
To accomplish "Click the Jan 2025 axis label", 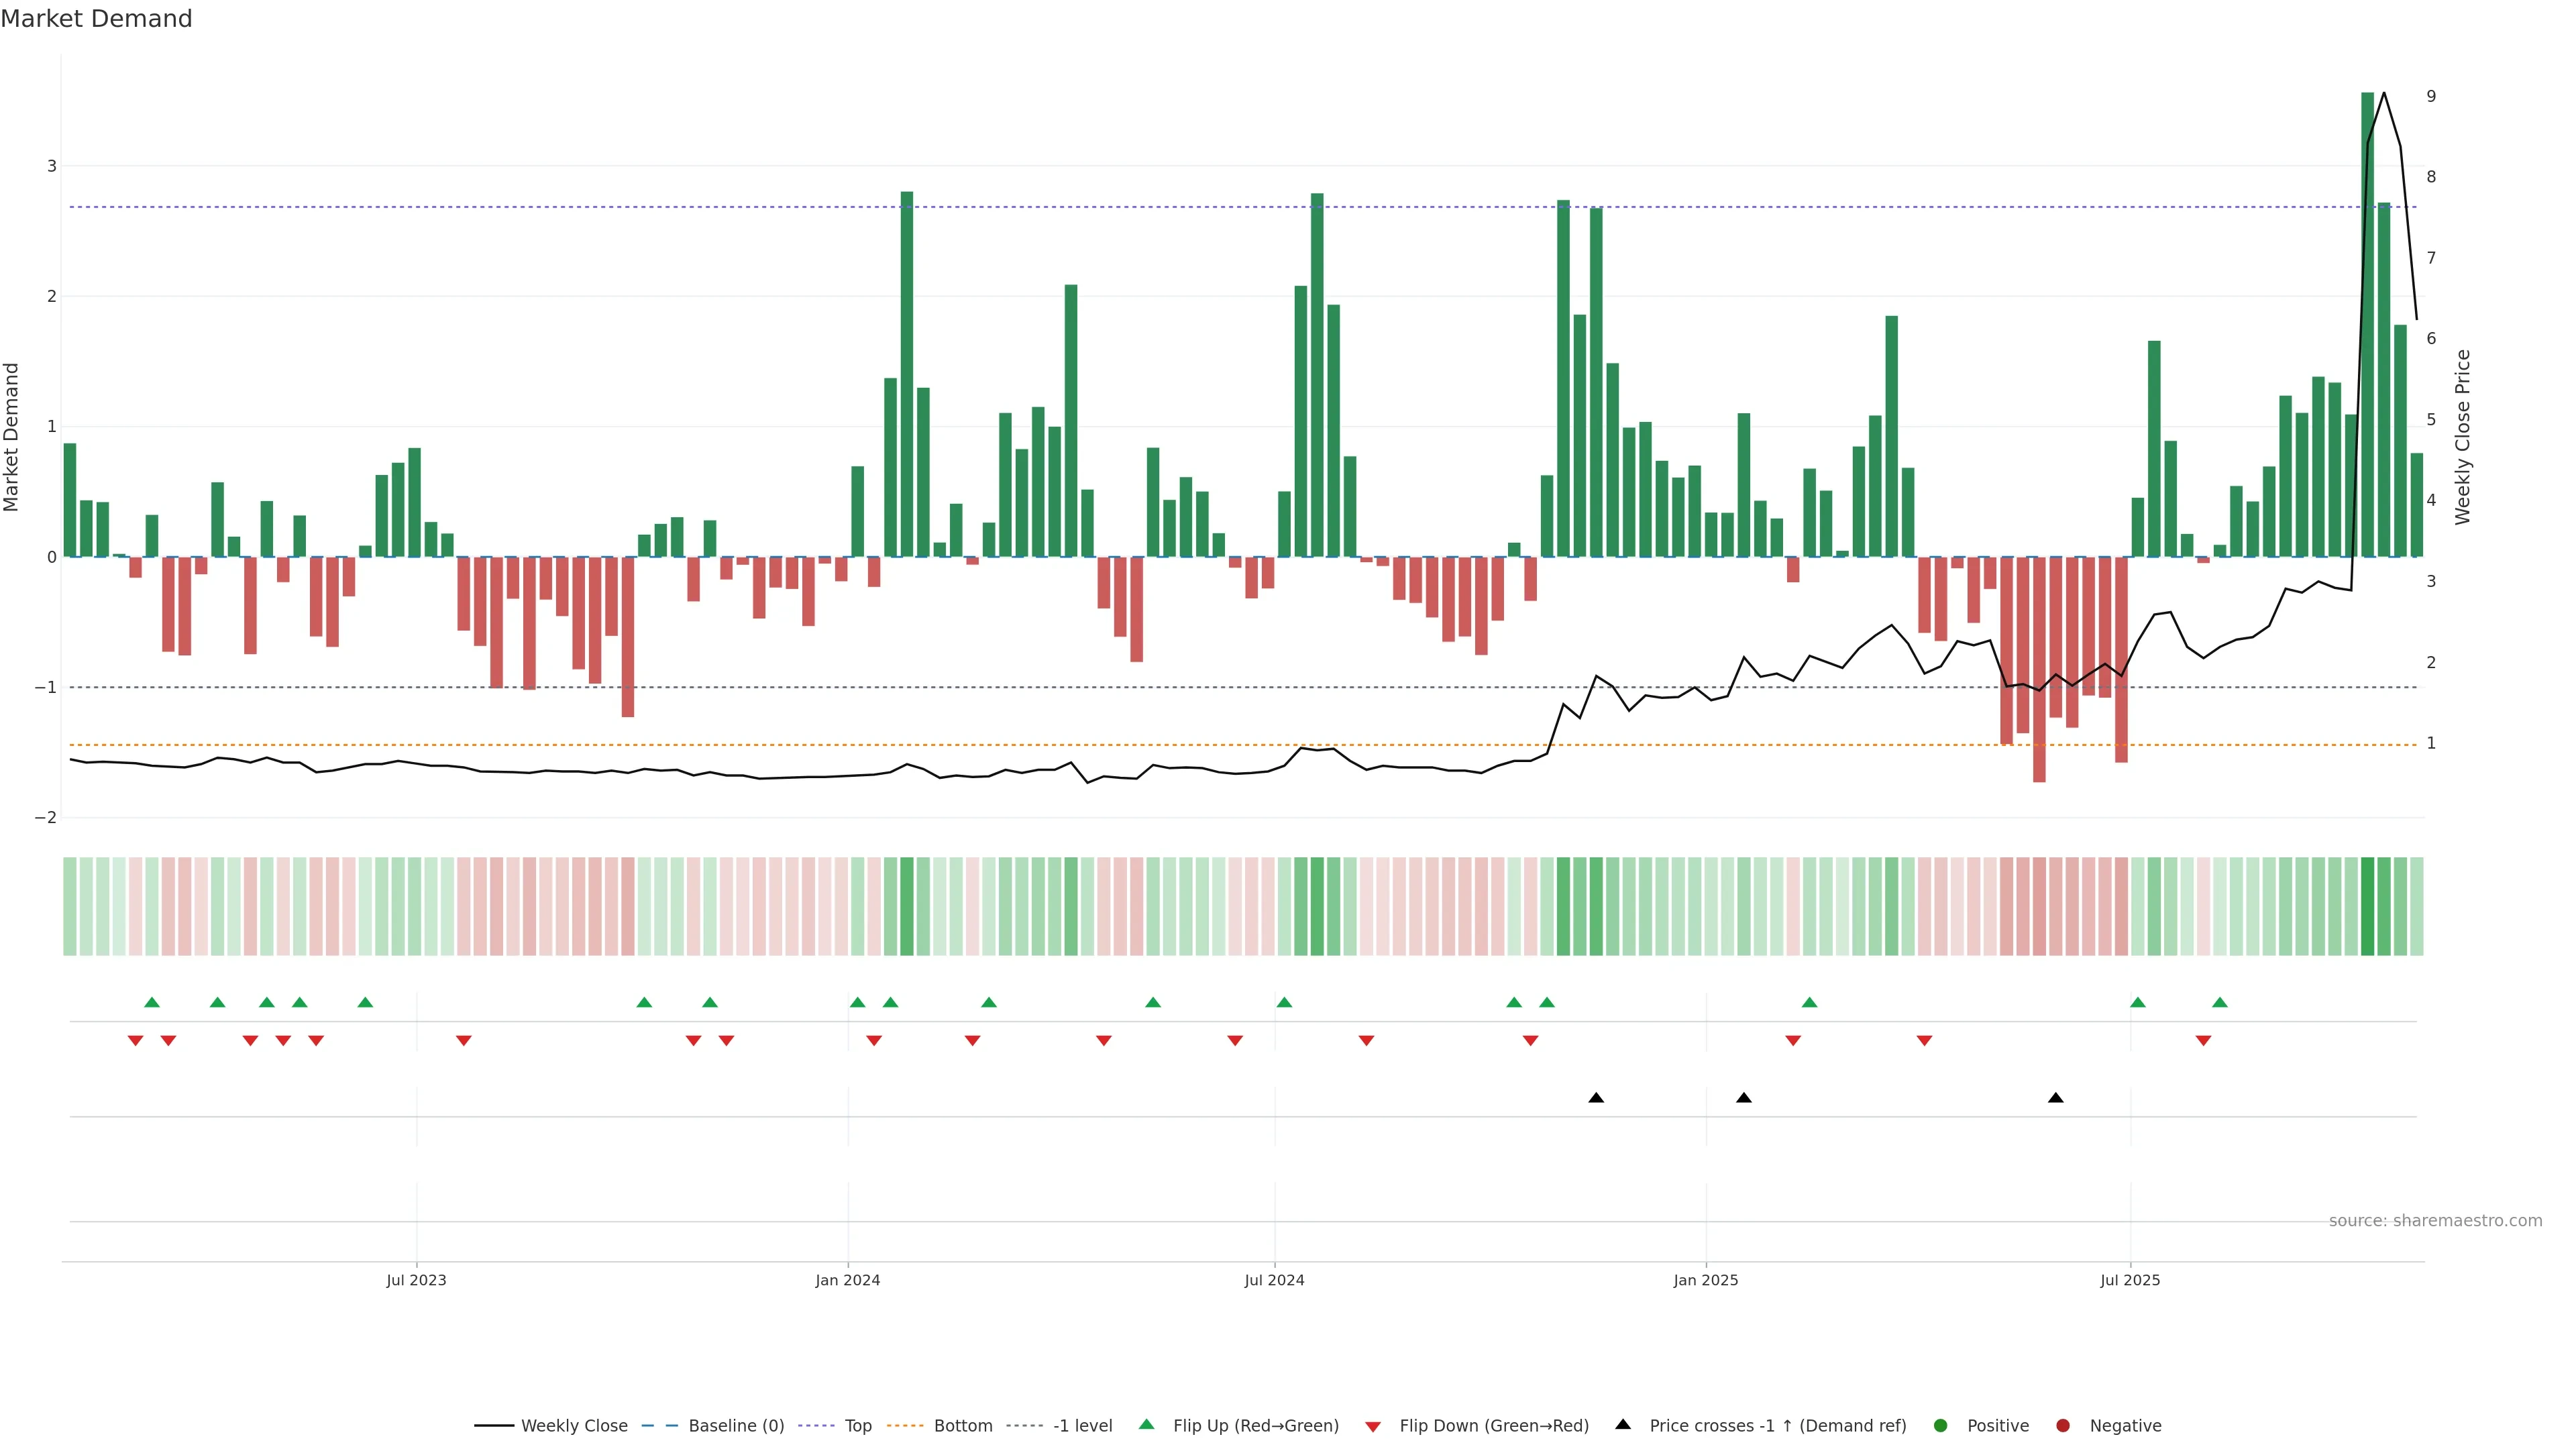I will 1706,1280.
